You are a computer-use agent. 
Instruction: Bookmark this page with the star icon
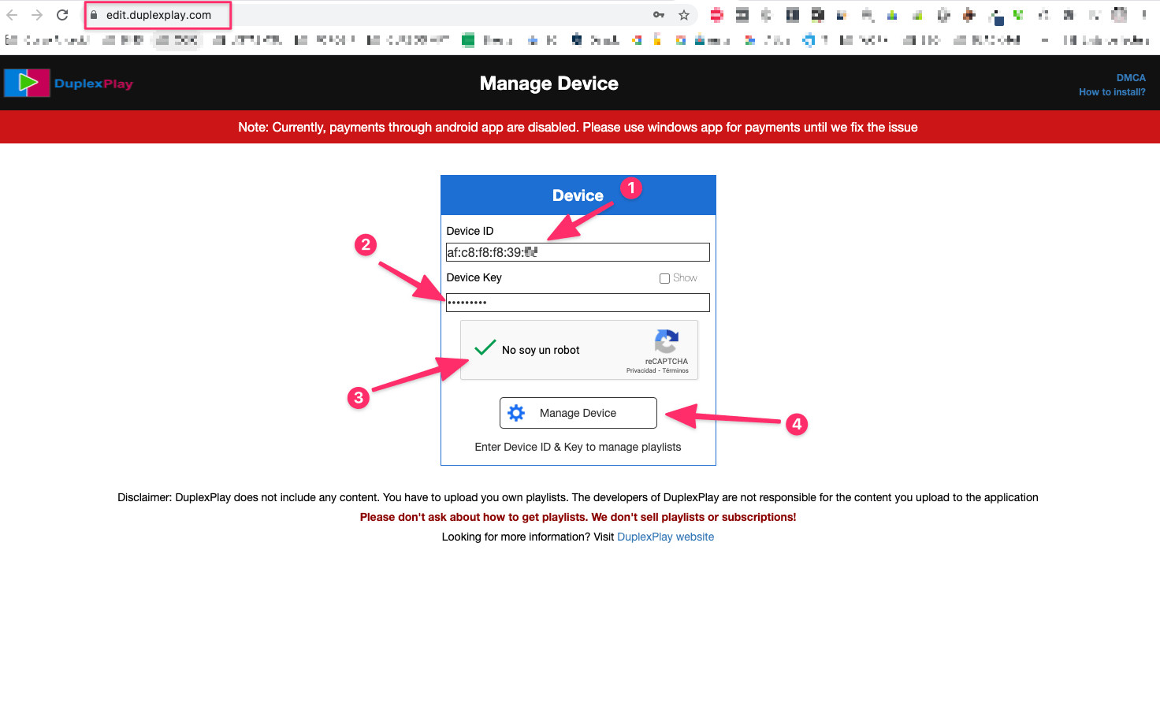click(684, 15)
